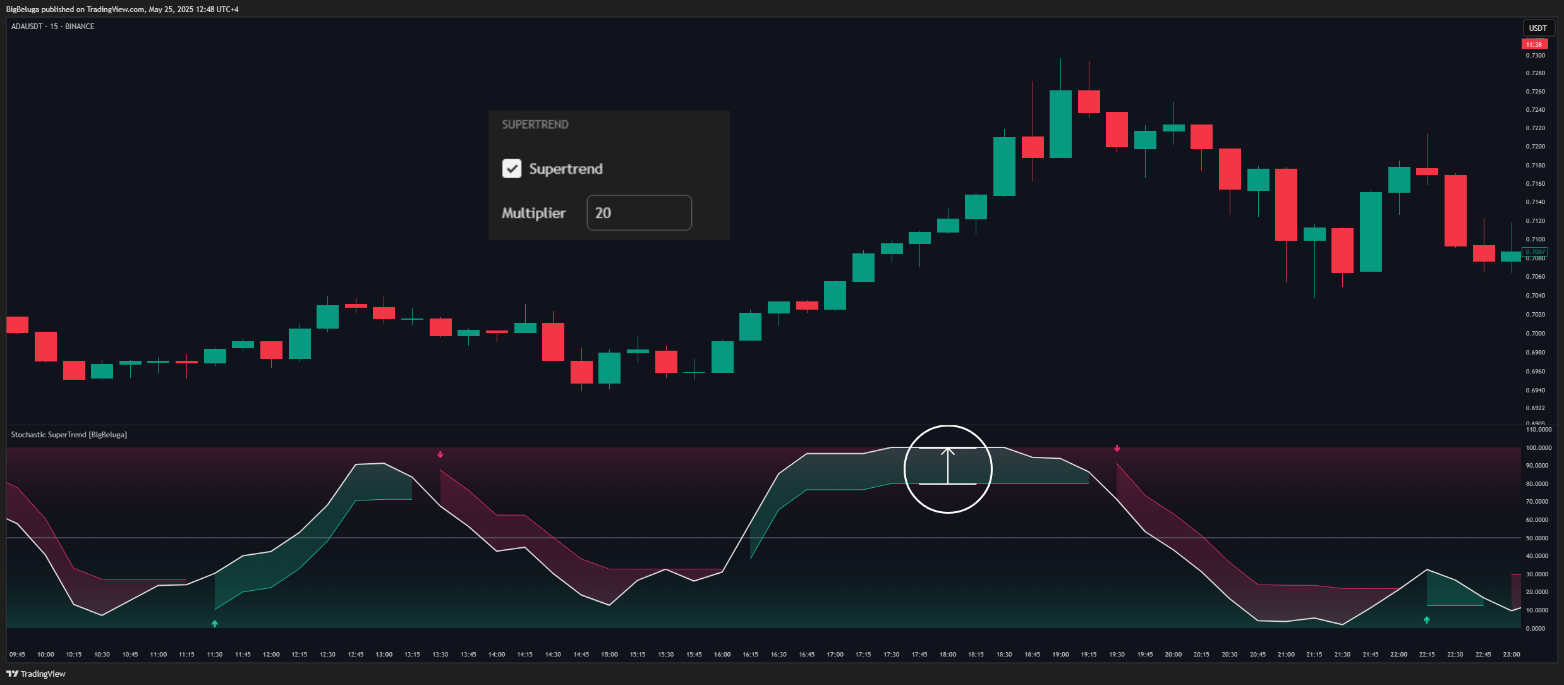The image size is (1564, 685).
Task: Click the 19:00 time axis label
Action: [1061, 655]
